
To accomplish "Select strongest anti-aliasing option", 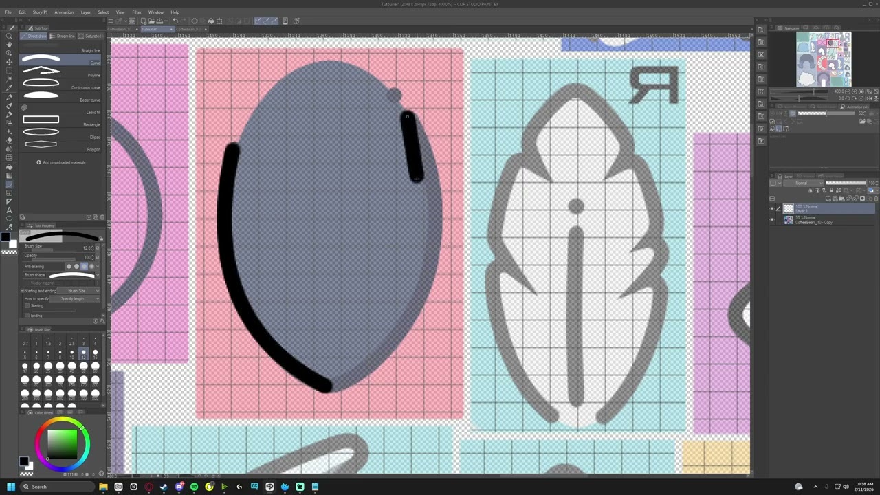I will point(91,266).
